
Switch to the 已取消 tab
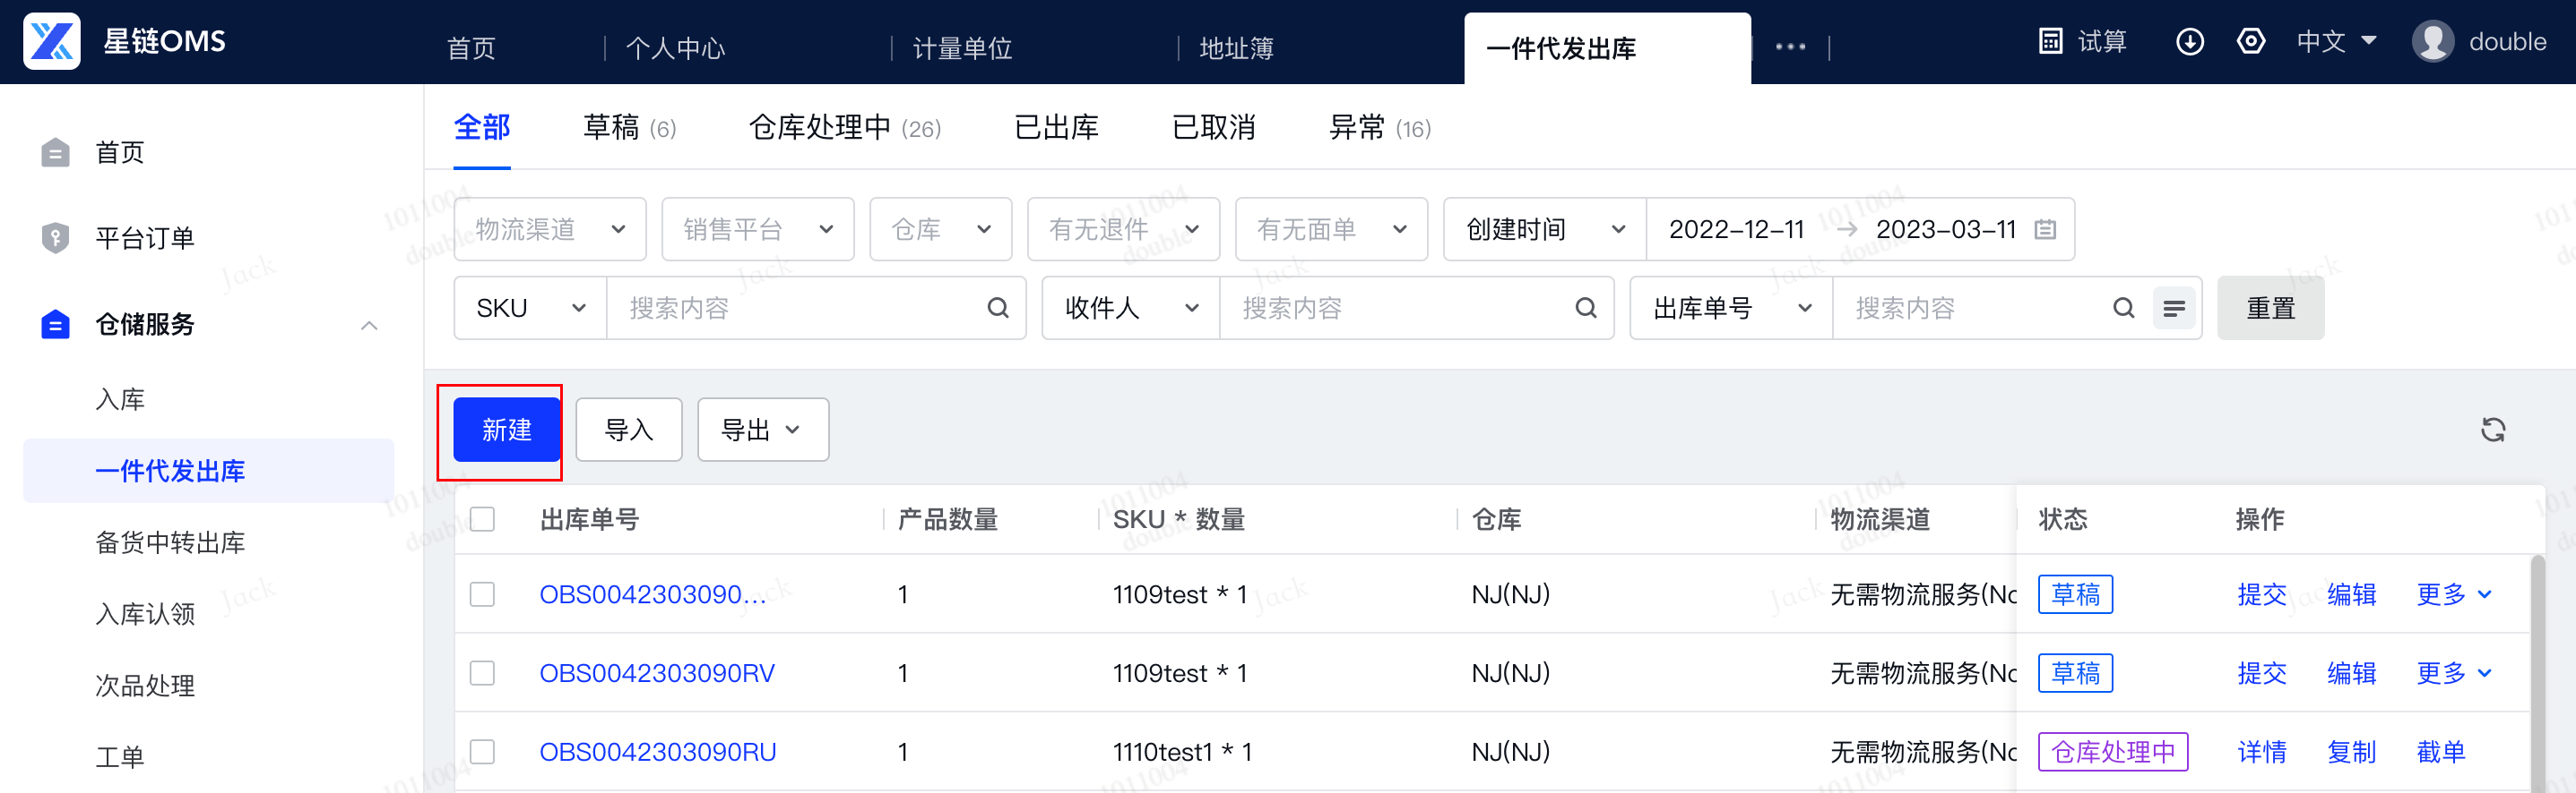tap(1214, 128)
